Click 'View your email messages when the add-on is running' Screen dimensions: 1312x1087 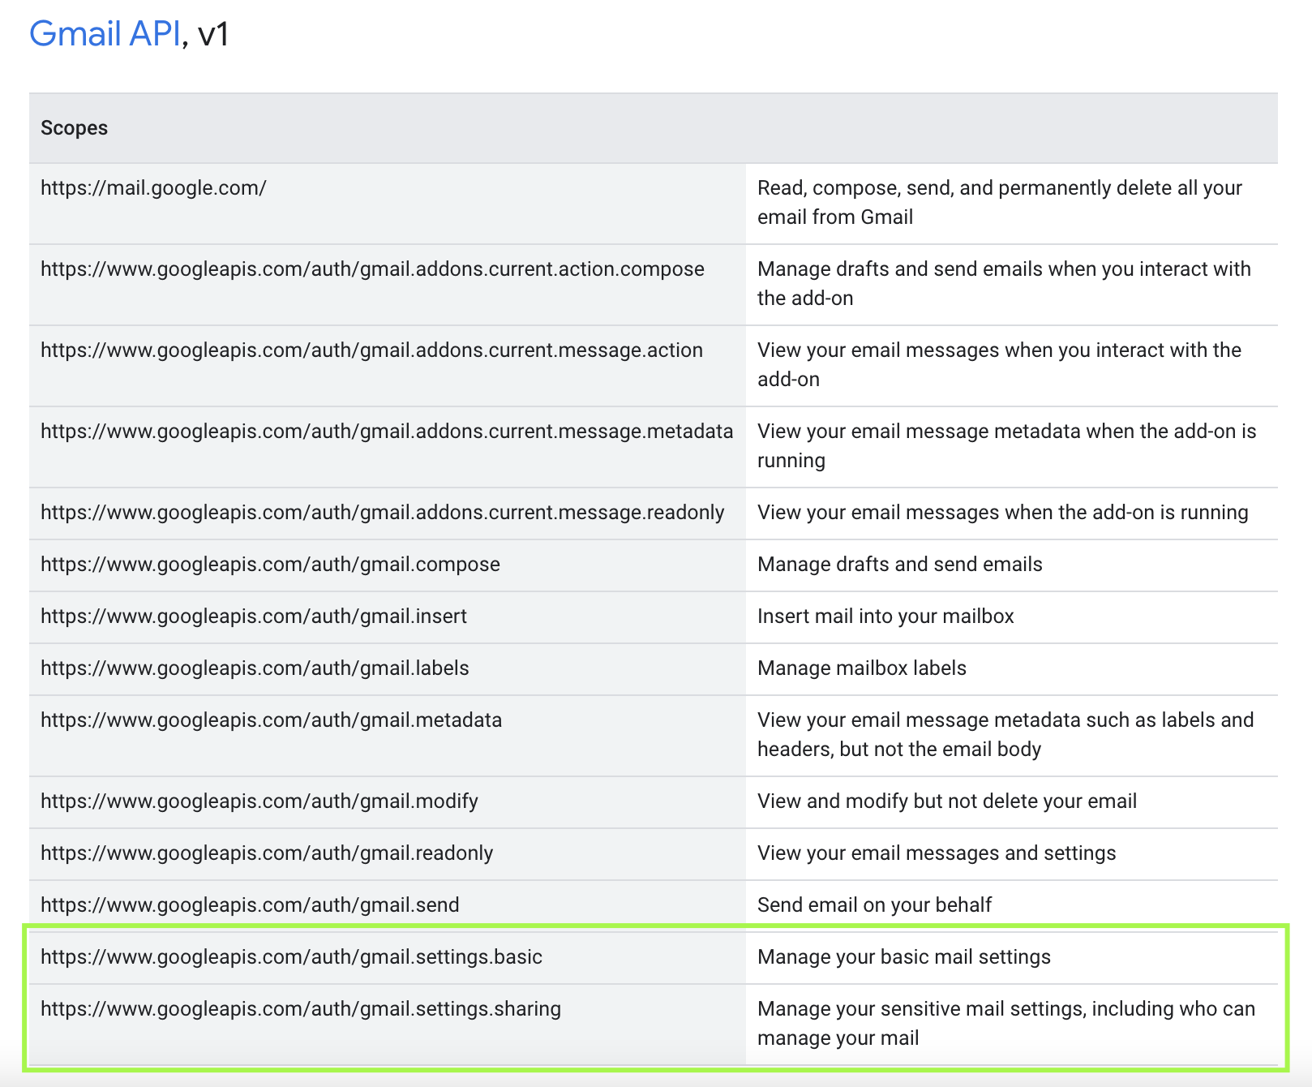coord(1002,513)
